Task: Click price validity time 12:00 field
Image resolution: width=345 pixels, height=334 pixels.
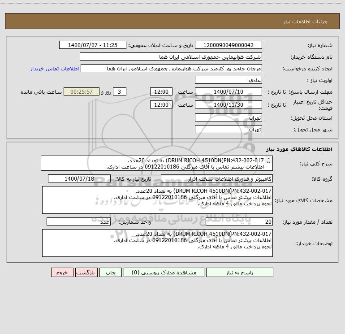Action: tap(161, 104)
